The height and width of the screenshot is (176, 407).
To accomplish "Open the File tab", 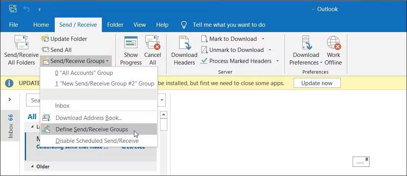I will [x=13, y=25].
